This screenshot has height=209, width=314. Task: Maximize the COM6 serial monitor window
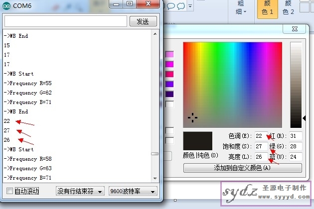(130, 4)
